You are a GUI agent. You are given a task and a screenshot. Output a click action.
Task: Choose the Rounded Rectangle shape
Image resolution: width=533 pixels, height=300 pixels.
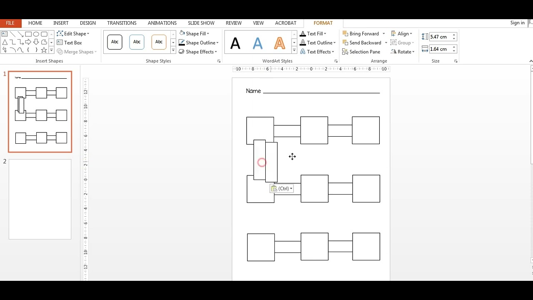click(44, 34)
